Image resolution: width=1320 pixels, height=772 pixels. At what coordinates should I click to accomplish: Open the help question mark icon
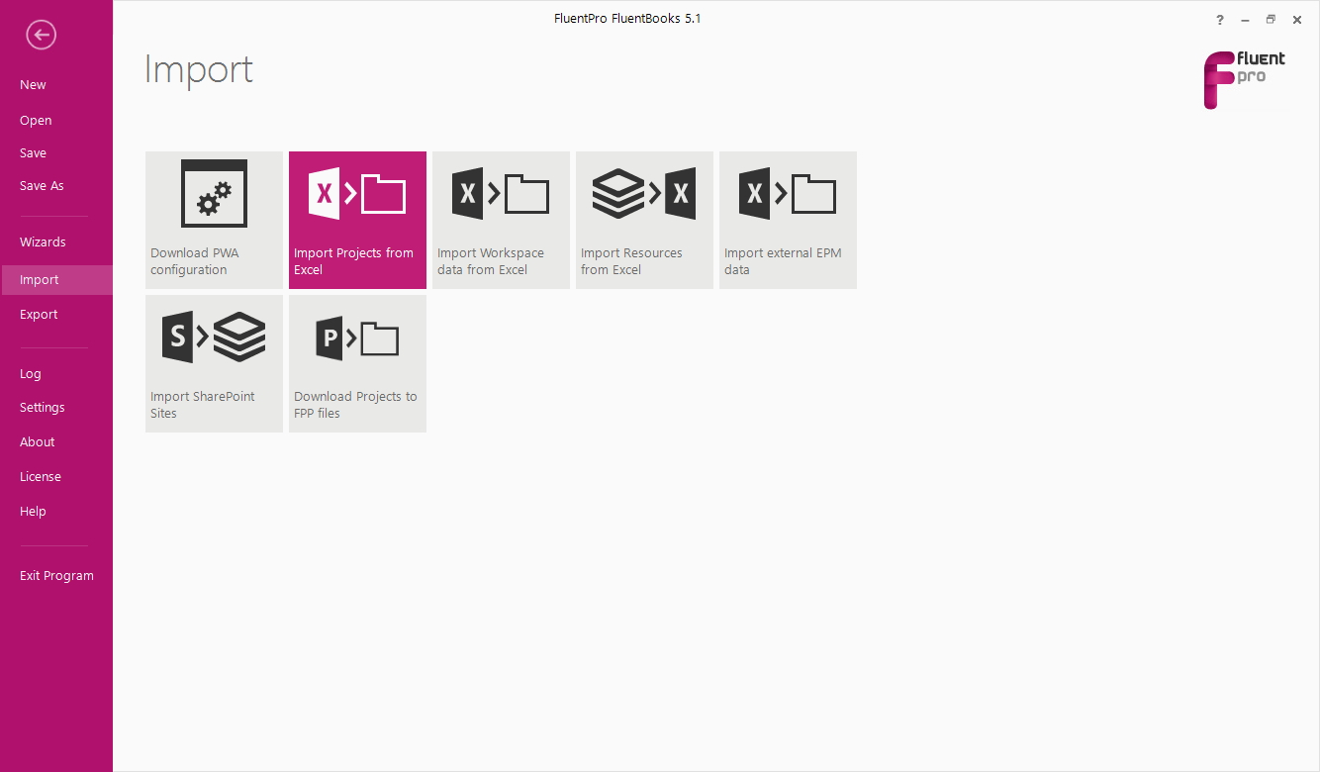tap(1220, 20)
